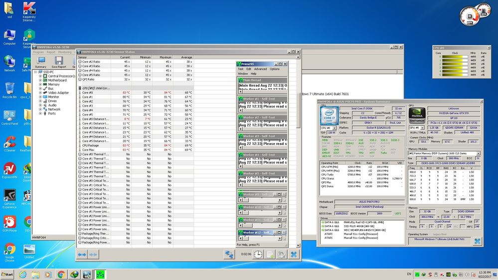
Task: Select the Ports tree item in HWiNFO64
Action: pyautogui.click(x=52, y=113)
